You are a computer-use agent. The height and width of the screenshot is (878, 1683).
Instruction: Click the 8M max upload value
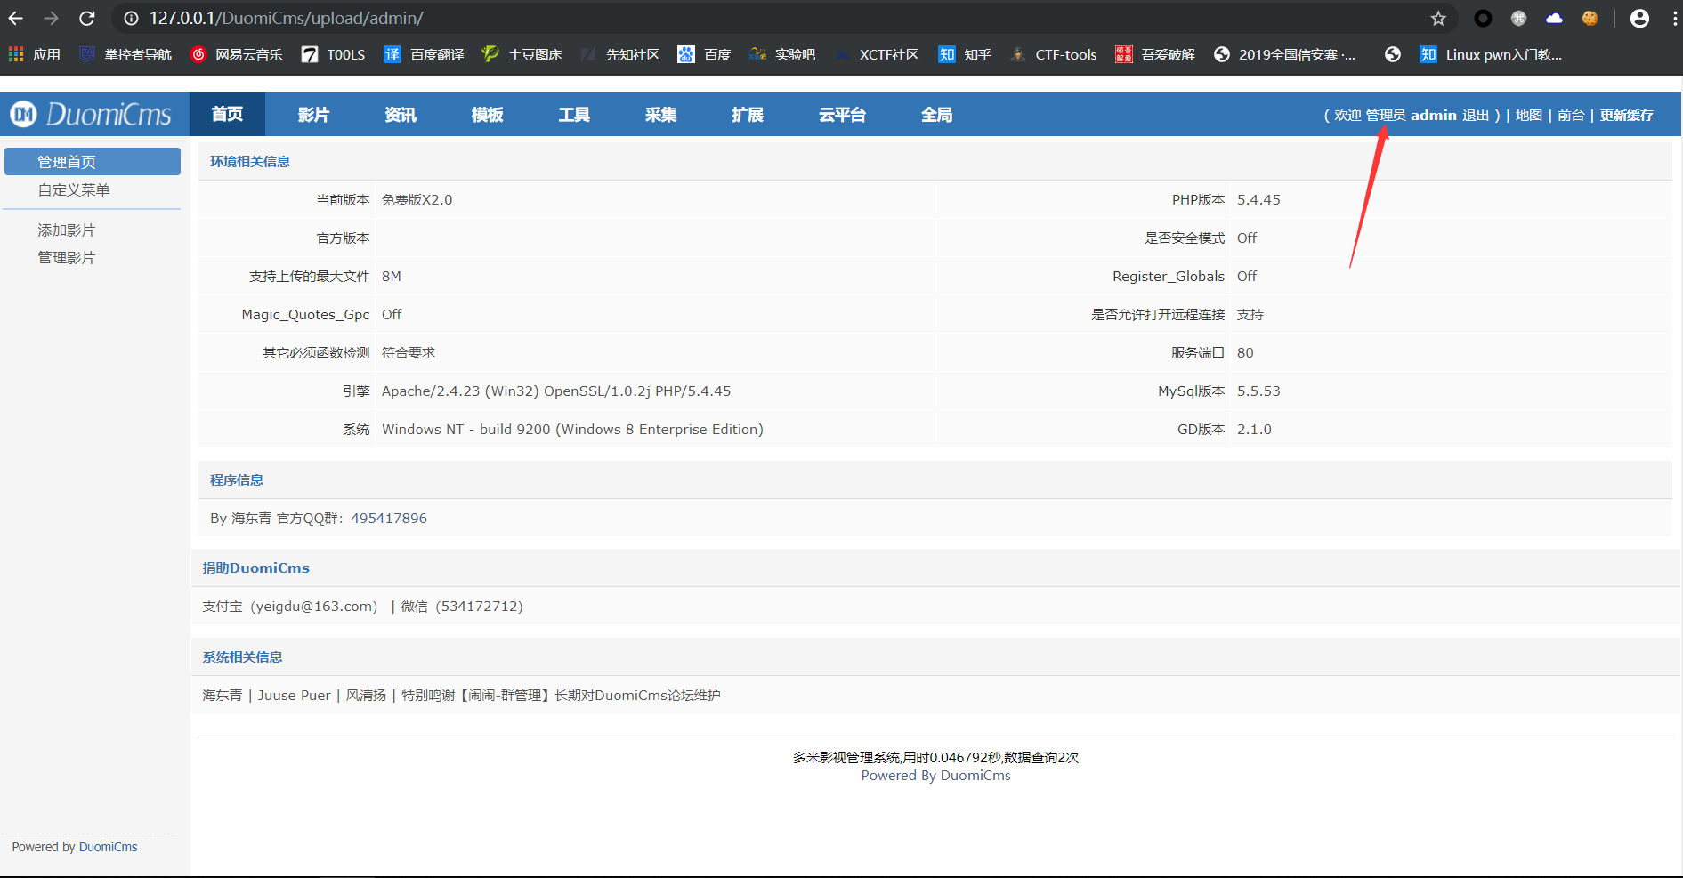[392, 277]
